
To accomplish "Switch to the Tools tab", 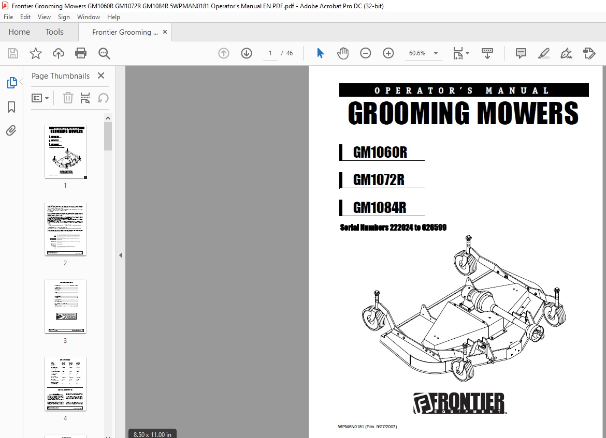I will click(x=54, y=32).
